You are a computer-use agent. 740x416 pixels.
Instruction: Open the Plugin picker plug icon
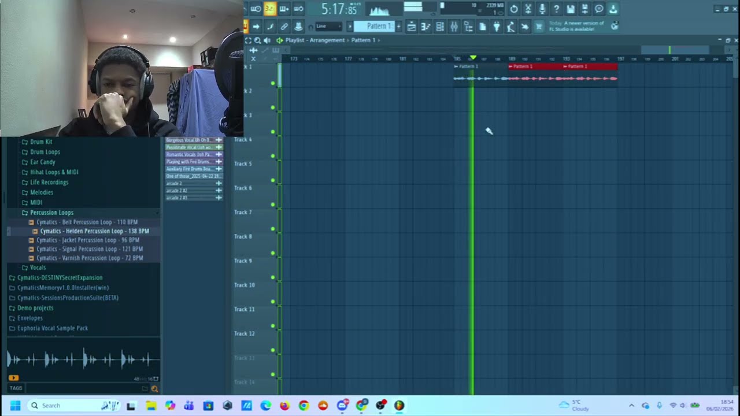pyautogui.click(x=497, y=27)
